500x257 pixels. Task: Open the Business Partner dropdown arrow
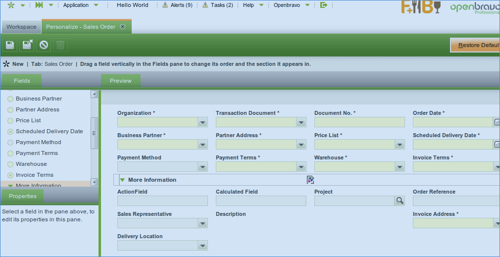click(x=202, y=145)
